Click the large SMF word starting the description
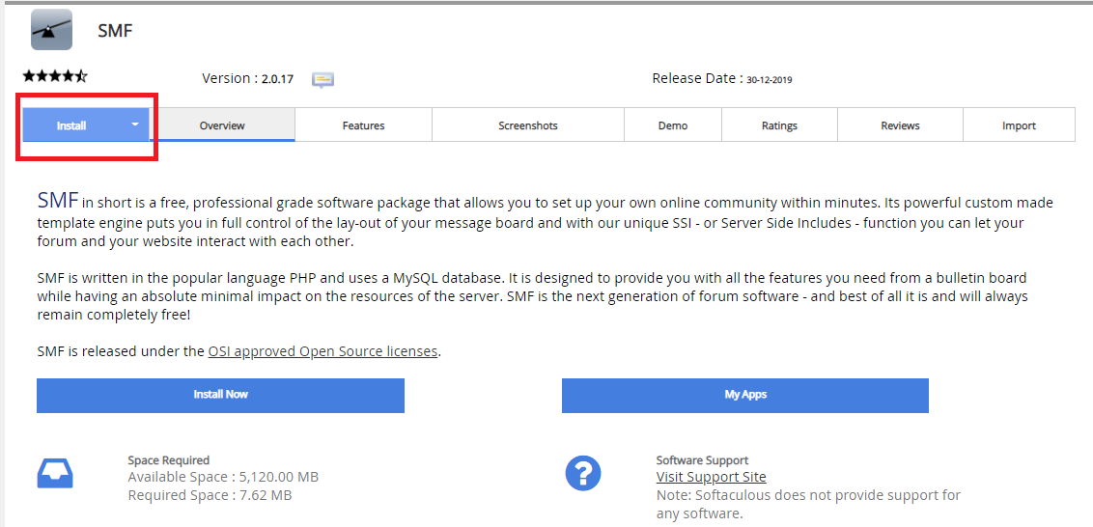 58,201
